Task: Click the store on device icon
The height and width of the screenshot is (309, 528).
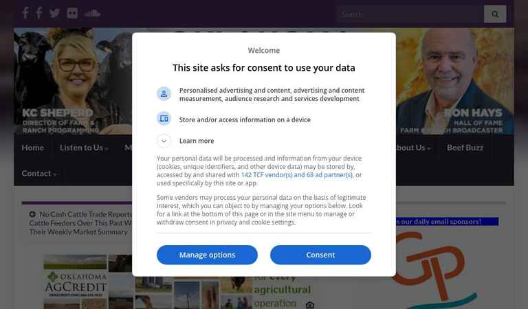Action: coord(164,119)
